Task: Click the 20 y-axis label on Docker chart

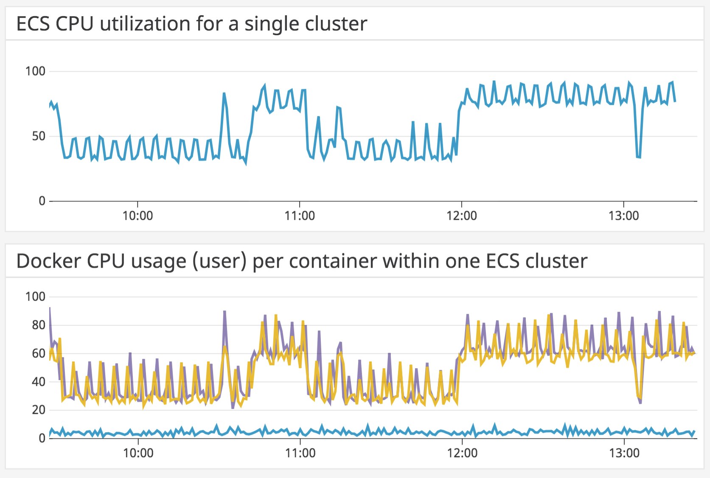Action: [x=39, y=410]
